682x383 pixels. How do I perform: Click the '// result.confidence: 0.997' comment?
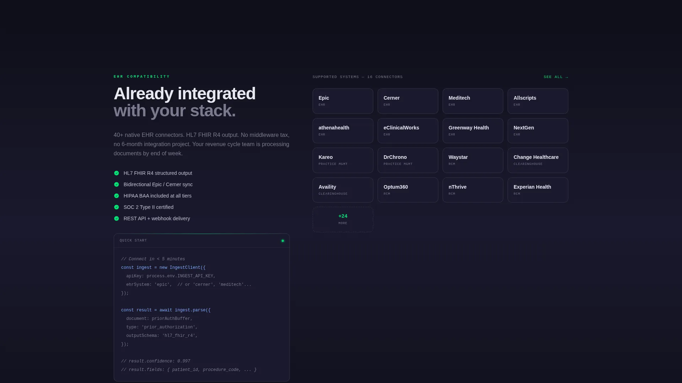[156, 361]
